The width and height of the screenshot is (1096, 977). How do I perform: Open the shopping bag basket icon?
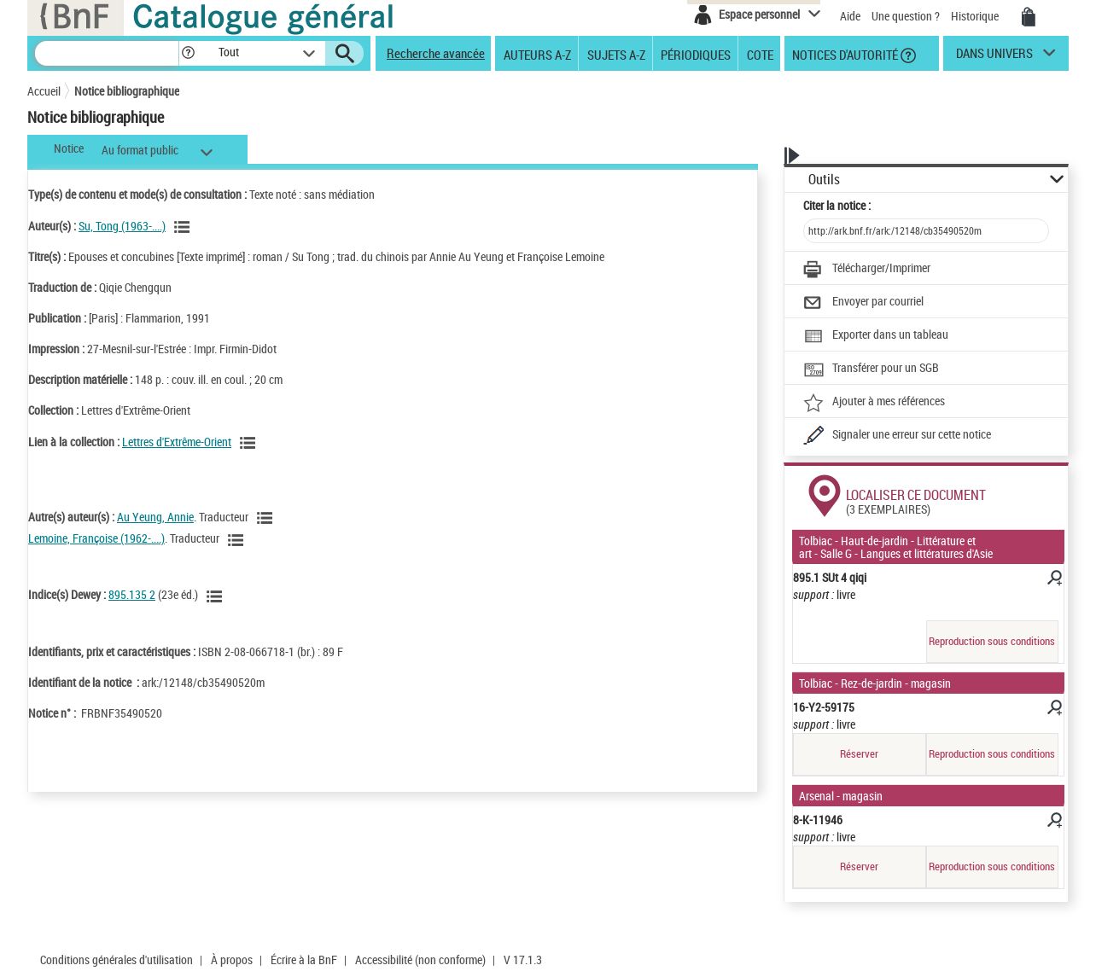click(x=1029, y=17)
